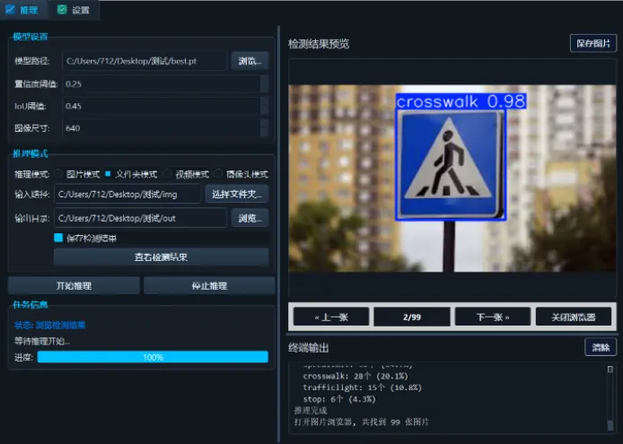Click the 检测结果预览 heading
The height and width of the screenshot is (444, 623).
(x=319, y=44)
